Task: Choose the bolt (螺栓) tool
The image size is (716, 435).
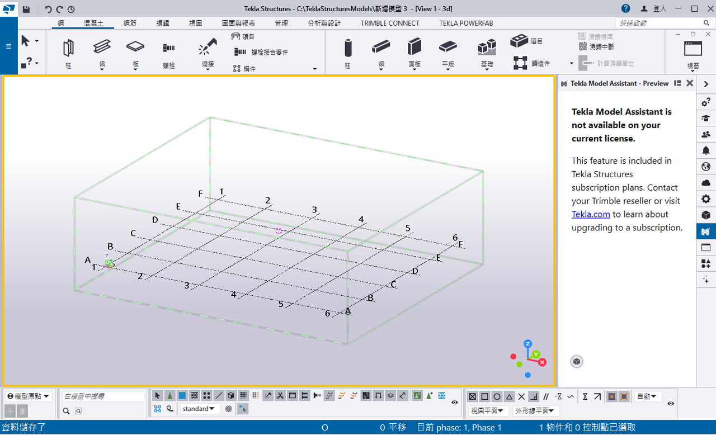Action: coord(169,54)
